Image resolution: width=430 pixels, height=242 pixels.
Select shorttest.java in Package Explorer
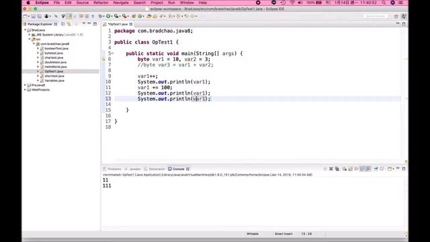click(54, 76)
